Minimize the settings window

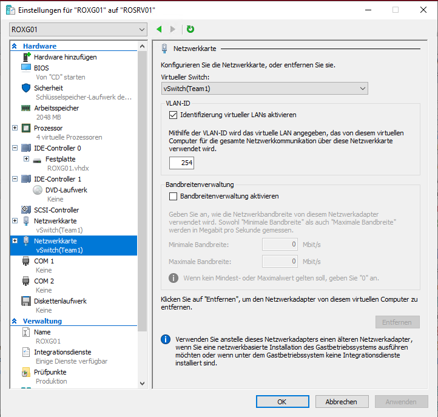click(368, 10)
